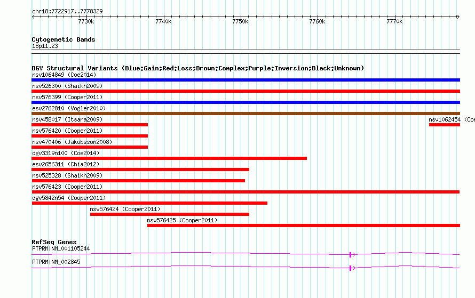Open PTPRM|NM_002845 gene label
The width and height of the screenshot is (475, 298).
point(56,262)
